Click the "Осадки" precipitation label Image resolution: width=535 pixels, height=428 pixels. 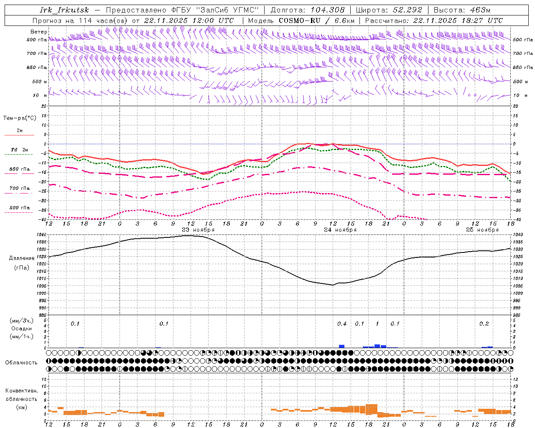click(x=22, y=329)
